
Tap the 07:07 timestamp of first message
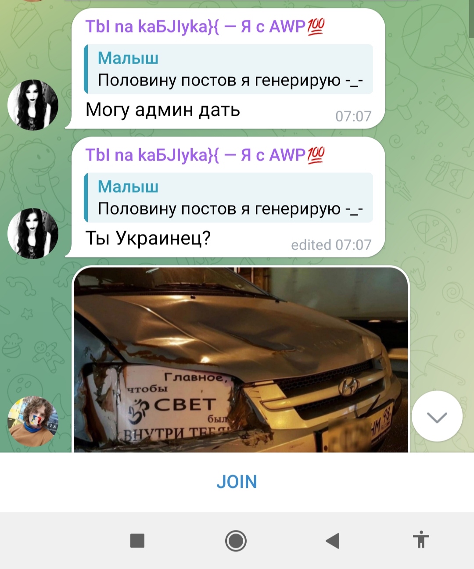click(x=353, y=116)
